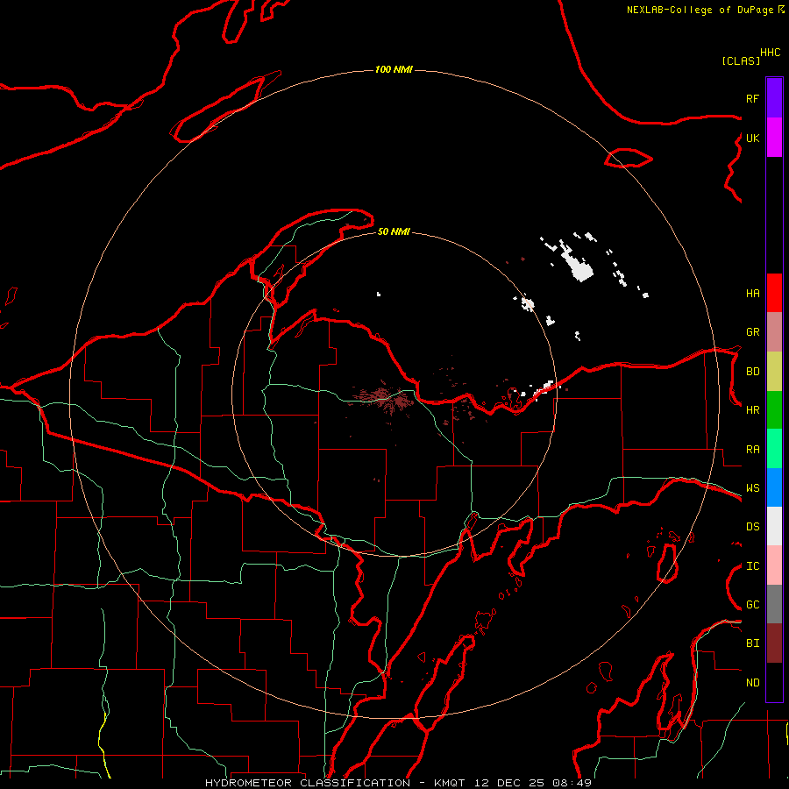Click the RA legend label

[753, 449]
